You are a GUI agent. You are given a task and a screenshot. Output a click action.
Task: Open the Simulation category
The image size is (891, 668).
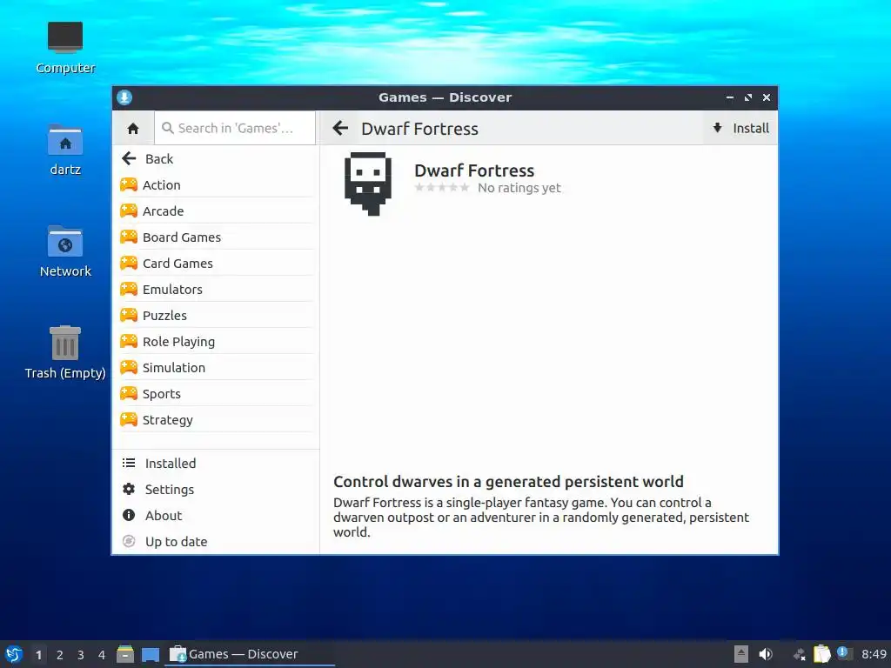(x=216, y=368)
